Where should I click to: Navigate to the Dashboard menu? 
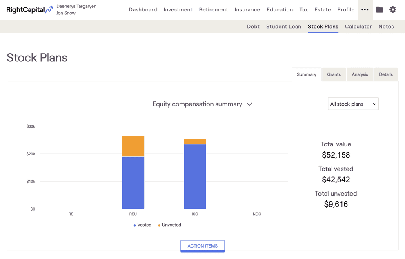click(143, 9)
